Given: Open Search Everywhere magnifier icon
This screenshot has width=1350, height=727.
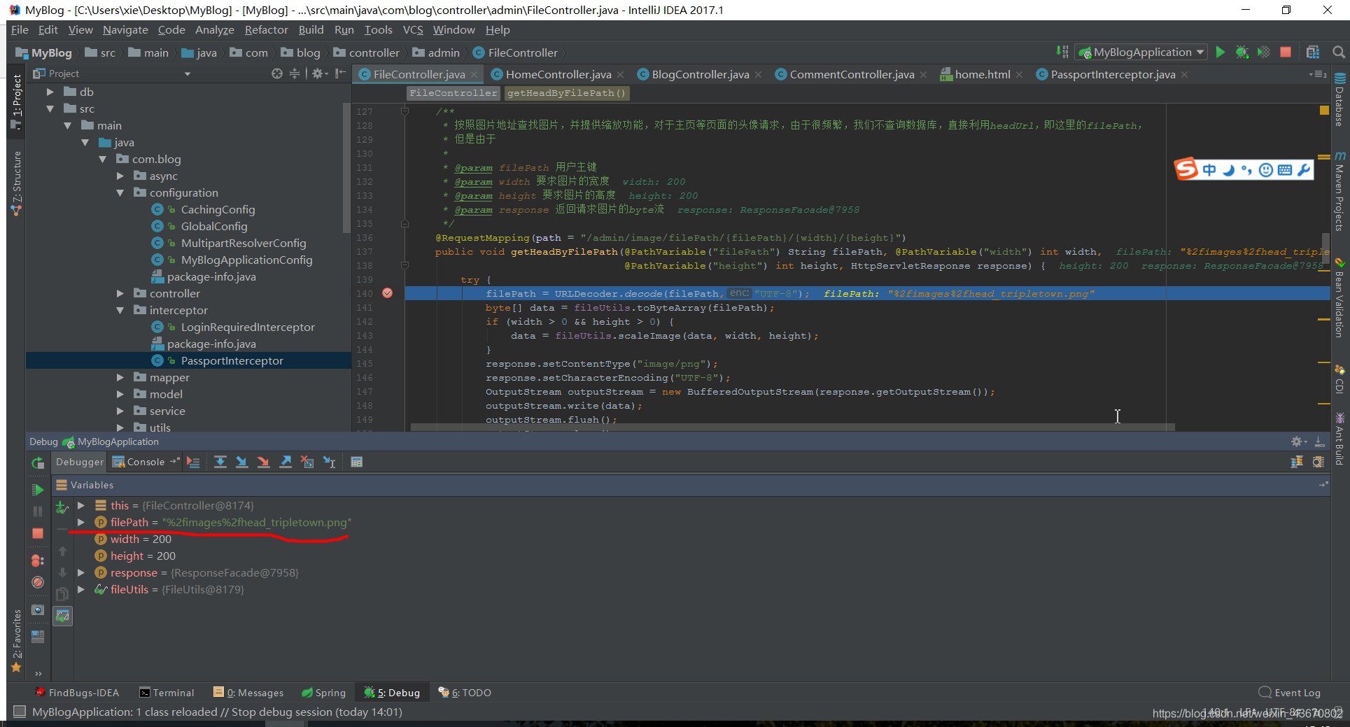Looking at the screenshot, I should click(1338, 52).
